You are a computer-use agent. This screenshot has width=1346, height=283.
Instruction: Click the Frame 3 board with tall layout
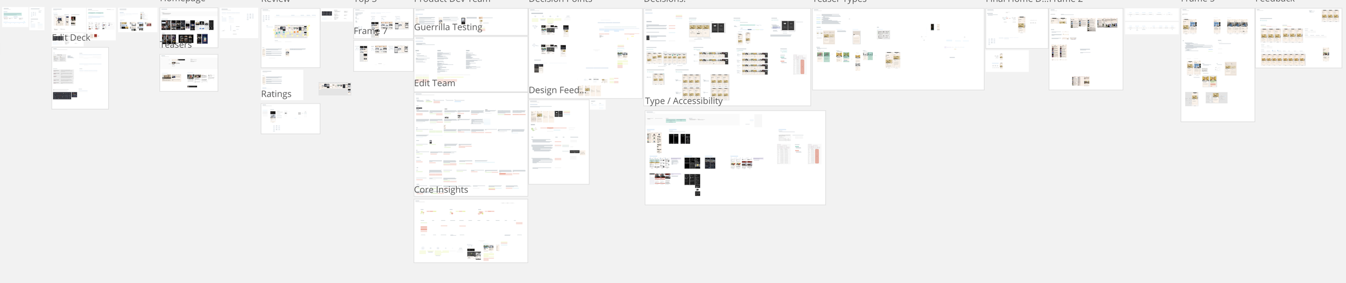1217,64
